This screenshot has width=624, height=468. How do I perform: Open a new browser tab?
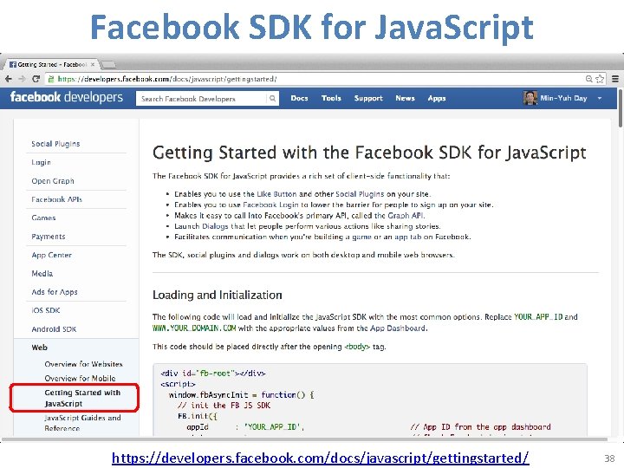[107, 64]
